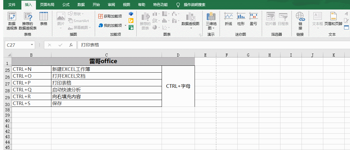
Task: Insert a Column sparkline (柱形)
Action: tap(241, 19)
